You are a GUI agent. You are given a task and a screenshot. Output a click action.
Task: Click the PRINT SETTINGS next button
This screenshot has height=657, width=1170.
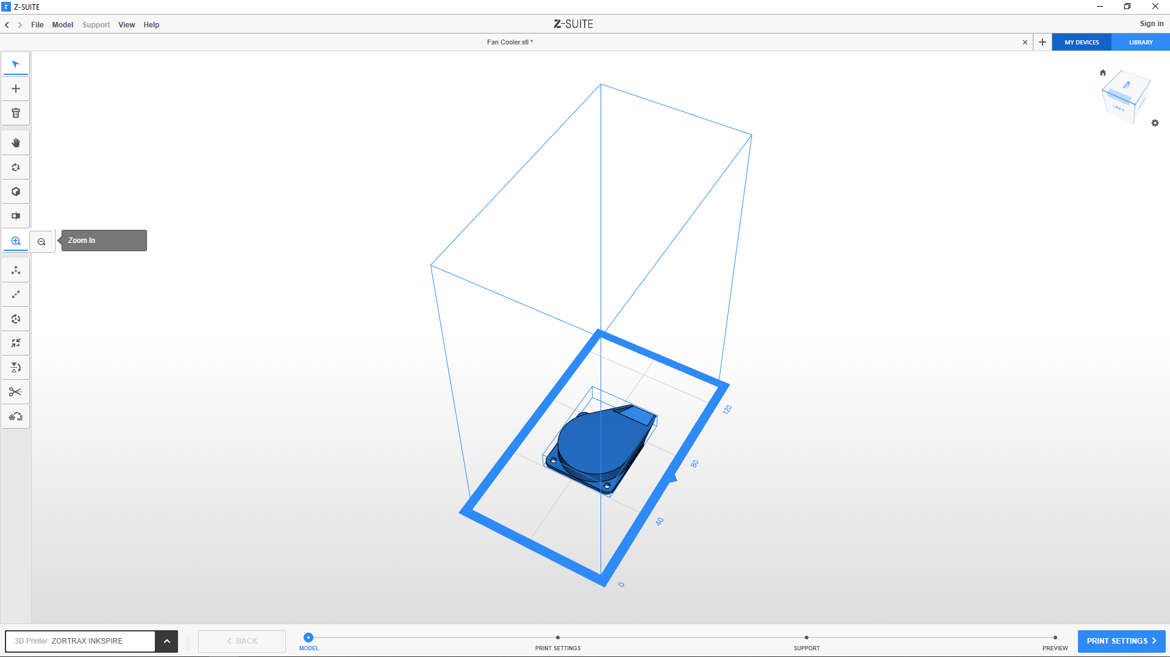(1121, 641)
